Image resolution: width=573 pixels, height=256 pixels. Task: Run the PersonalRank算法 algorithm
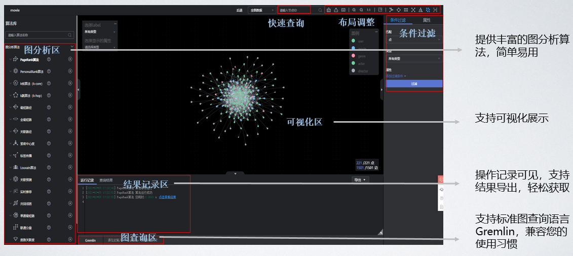coord(70,71)
